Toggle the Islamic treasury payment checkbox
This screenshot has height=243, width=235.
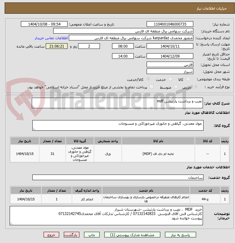tap(151, 86)
